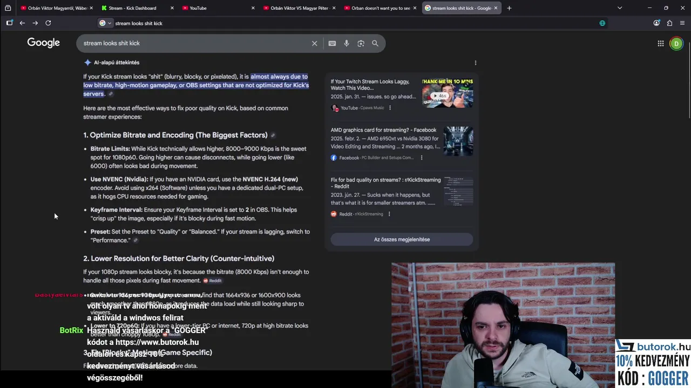Submit search with the magnifier icon
Screen dimensions: 691x388
pyautogui.click(x=375, y=43)
